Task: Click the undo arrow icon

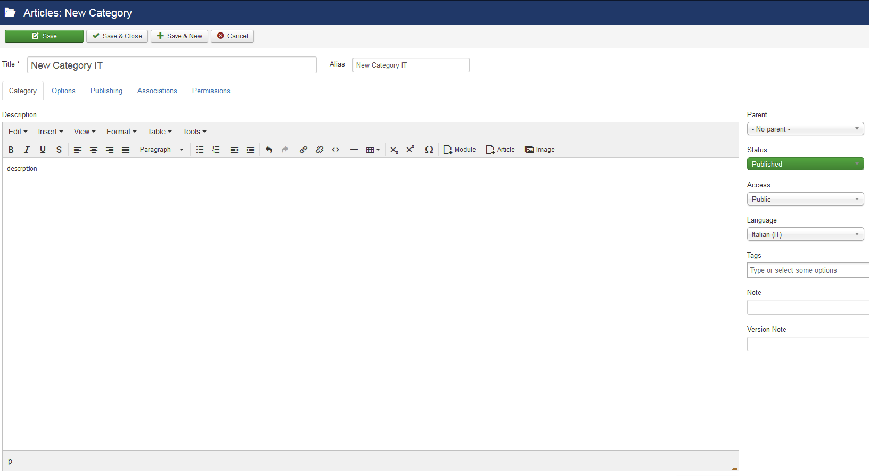Action: click(269, 150)
